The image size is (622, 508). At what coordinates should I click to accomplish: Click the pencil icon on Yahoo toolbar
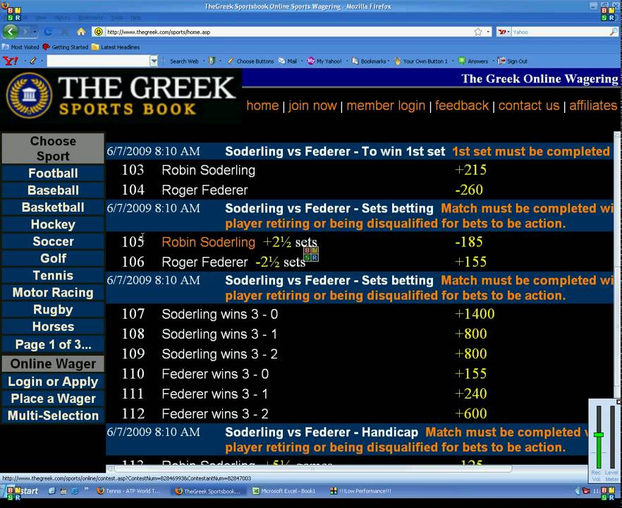pyautogui.click(x=33, y=61)
